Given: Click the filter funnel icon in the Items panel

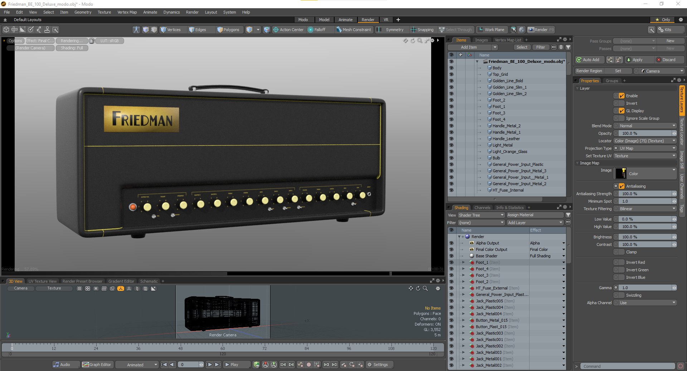Looking at the screenshot, I should click(568, 47).
